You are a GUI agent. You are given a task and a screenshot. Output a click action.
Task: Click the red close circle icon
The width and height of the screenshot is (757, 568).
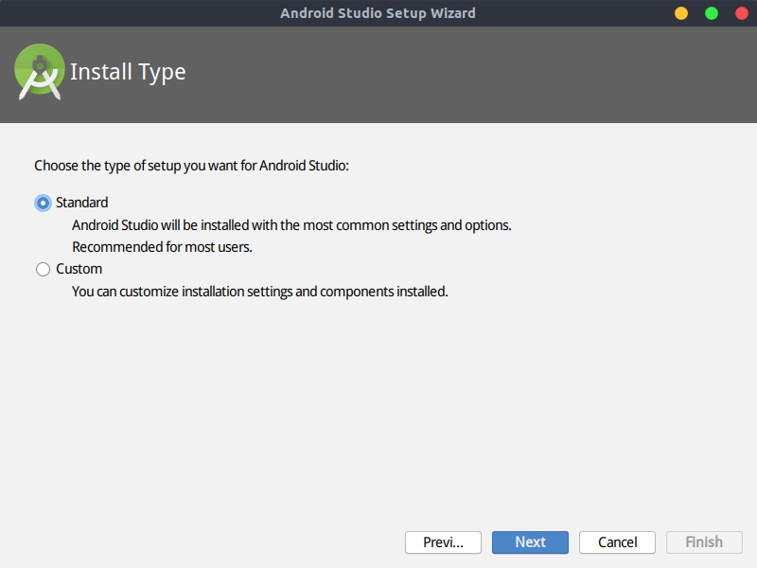pos(741,13)
